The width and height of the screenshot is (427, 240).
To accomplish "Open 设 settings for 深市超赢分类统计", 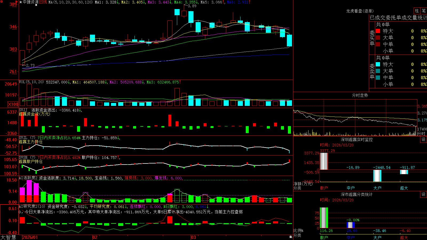I will point(424,194).
